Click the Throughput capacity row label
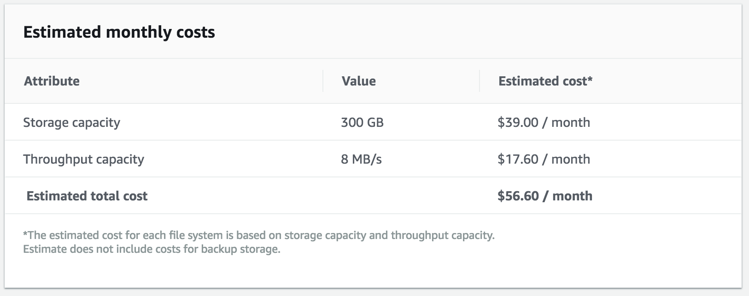Screen dimensions: 749x296 click(83, 159)
